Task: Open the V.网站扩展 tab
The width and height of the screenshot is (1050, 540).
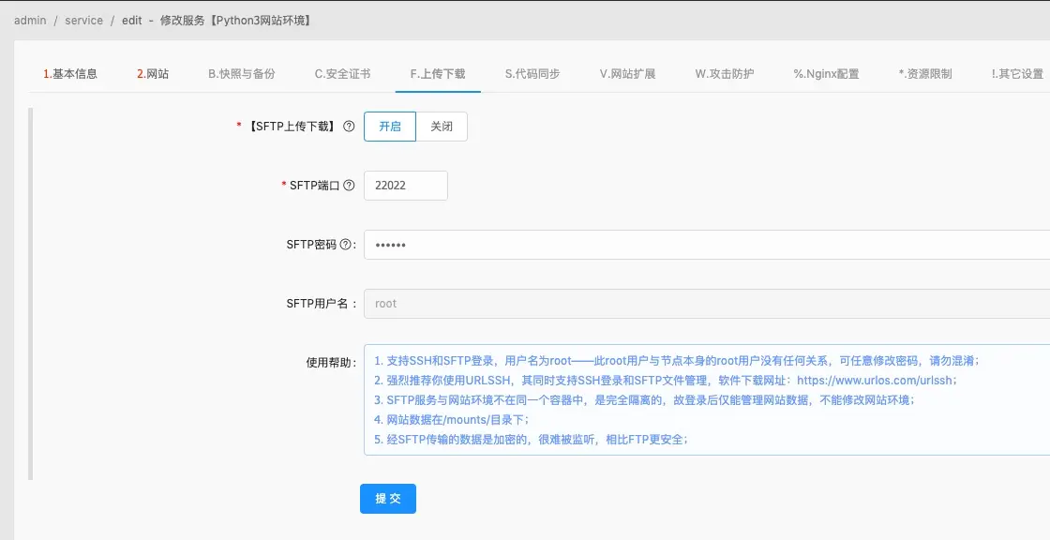Action: [x=627, y=74]
